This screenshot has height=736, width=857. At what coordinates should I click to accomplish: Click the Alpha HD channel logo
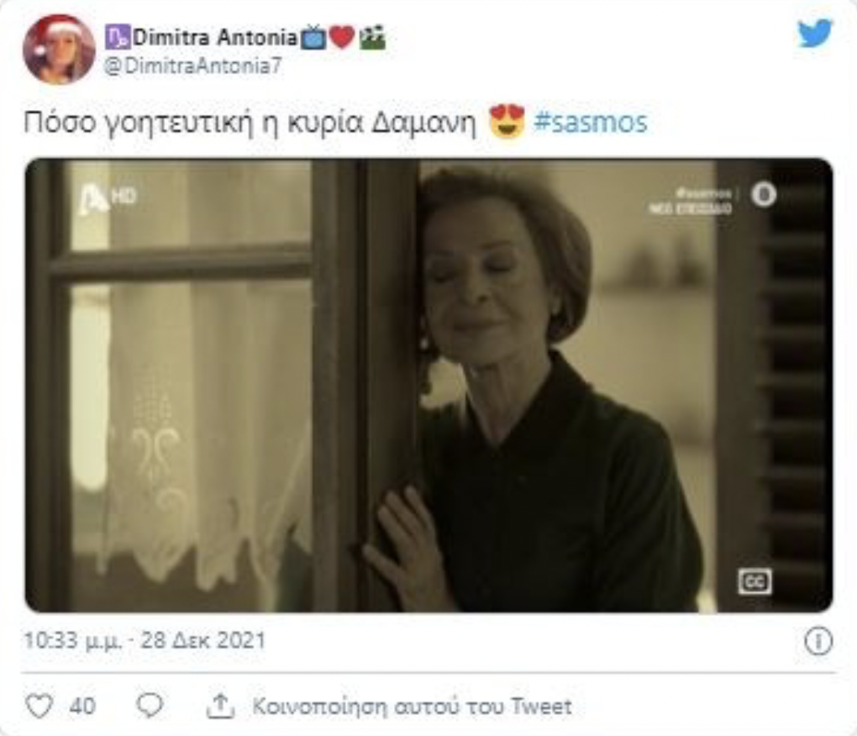coord(108,197)
